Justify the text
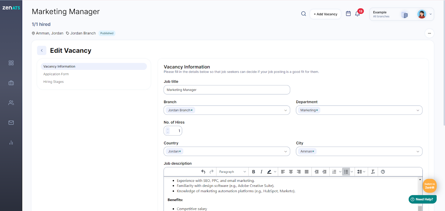The height and width of the screenshot is (211, 445). pyautogui.click(x=306, y=172)
